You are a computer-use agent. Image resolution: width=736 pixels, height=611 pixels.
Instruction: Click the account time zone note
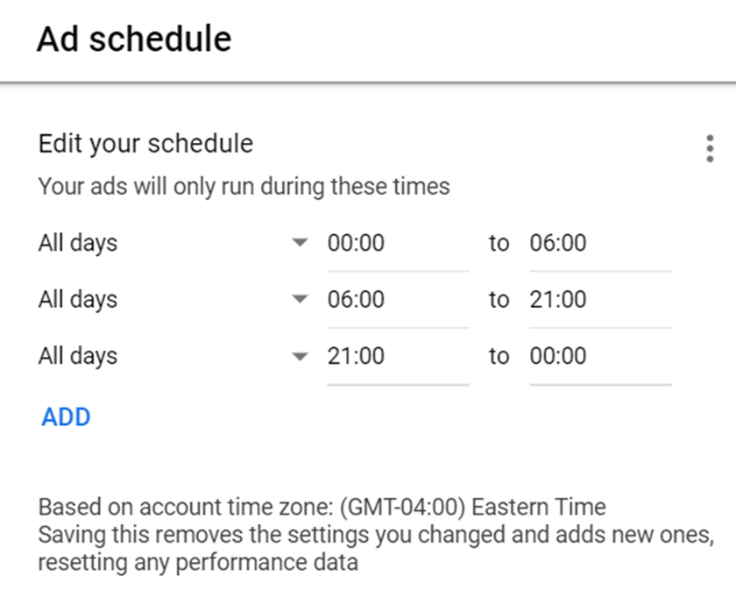322,507
